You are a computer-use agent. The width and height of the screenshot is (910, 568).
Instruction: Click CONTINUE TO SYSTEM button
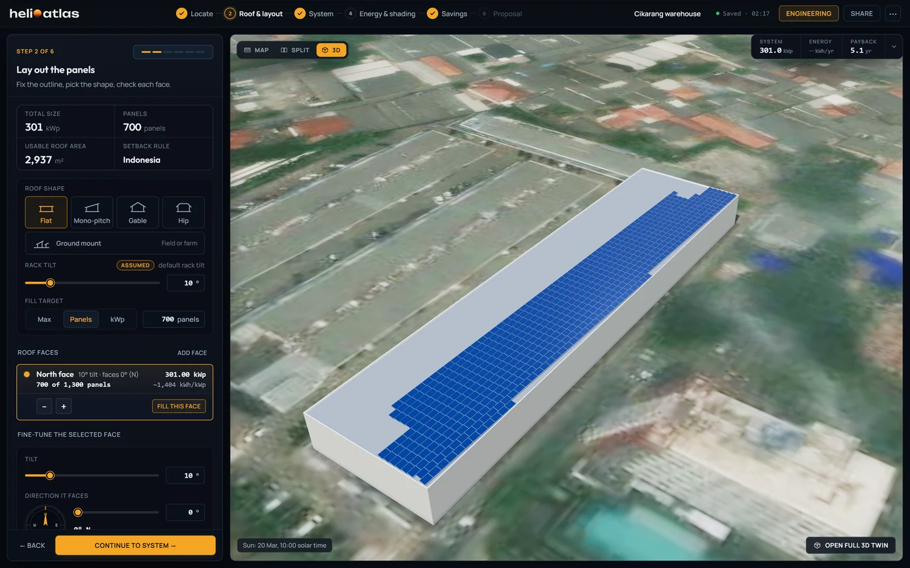click(135, 545)
